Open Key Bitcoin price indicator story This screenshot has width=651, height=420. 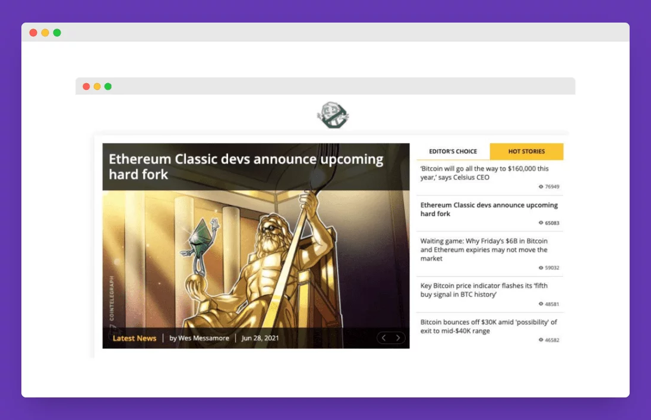click(x=483, y=290)
